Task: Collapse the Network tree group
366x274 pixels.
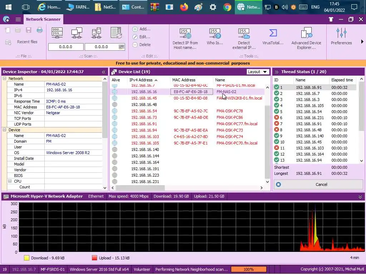Action: (4, 79)
